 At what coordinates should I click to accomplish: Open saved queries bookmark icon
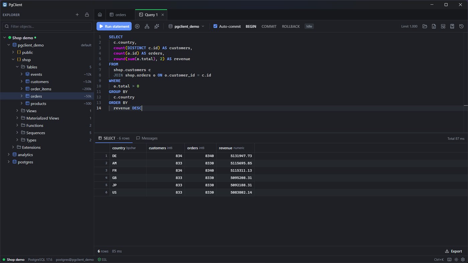[x=452, y=26]
